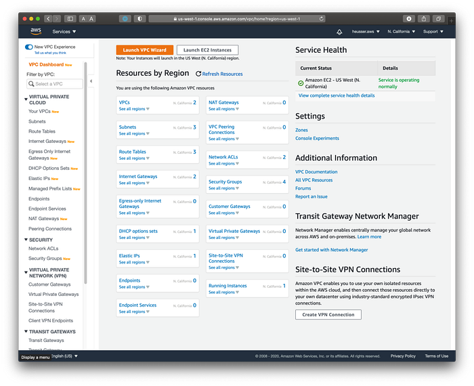Open Running Instances resource link

pyautogui.click(x=228, y=286)
